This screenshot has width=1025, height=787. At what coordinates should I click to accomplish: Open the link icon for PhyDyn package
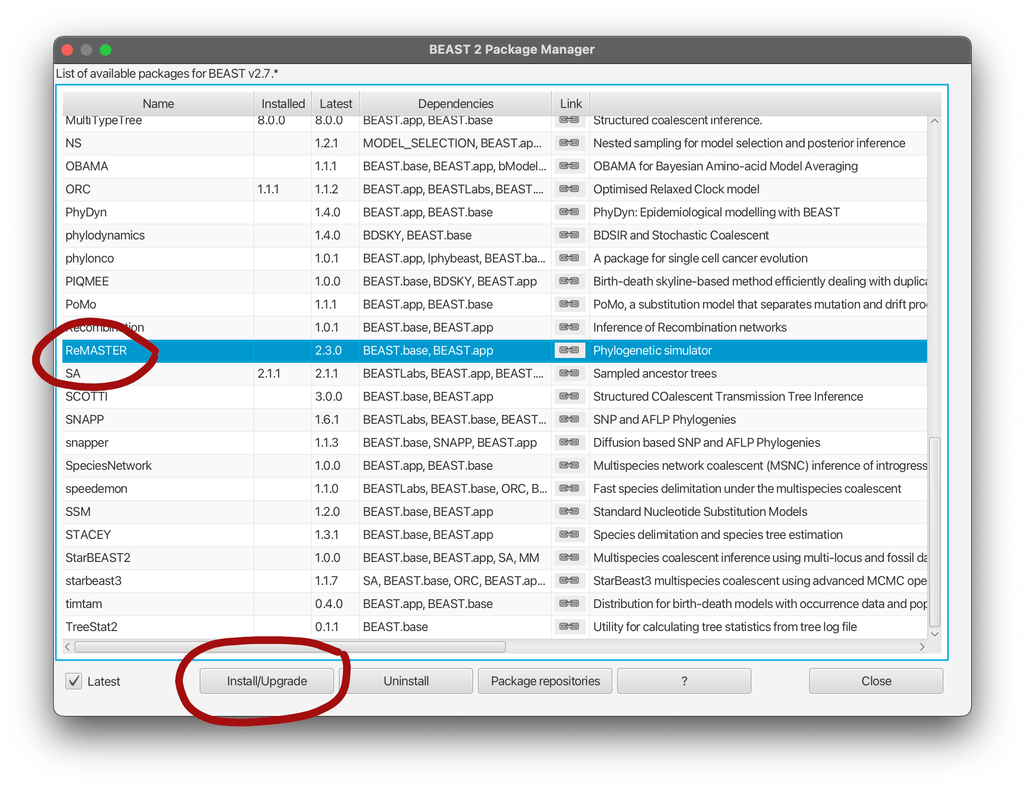tap(569, 212)
